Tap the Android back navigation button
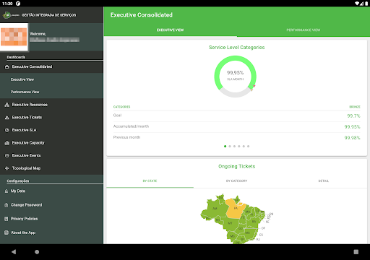Viewport: 370px width, 260px height. coord(14,252)
